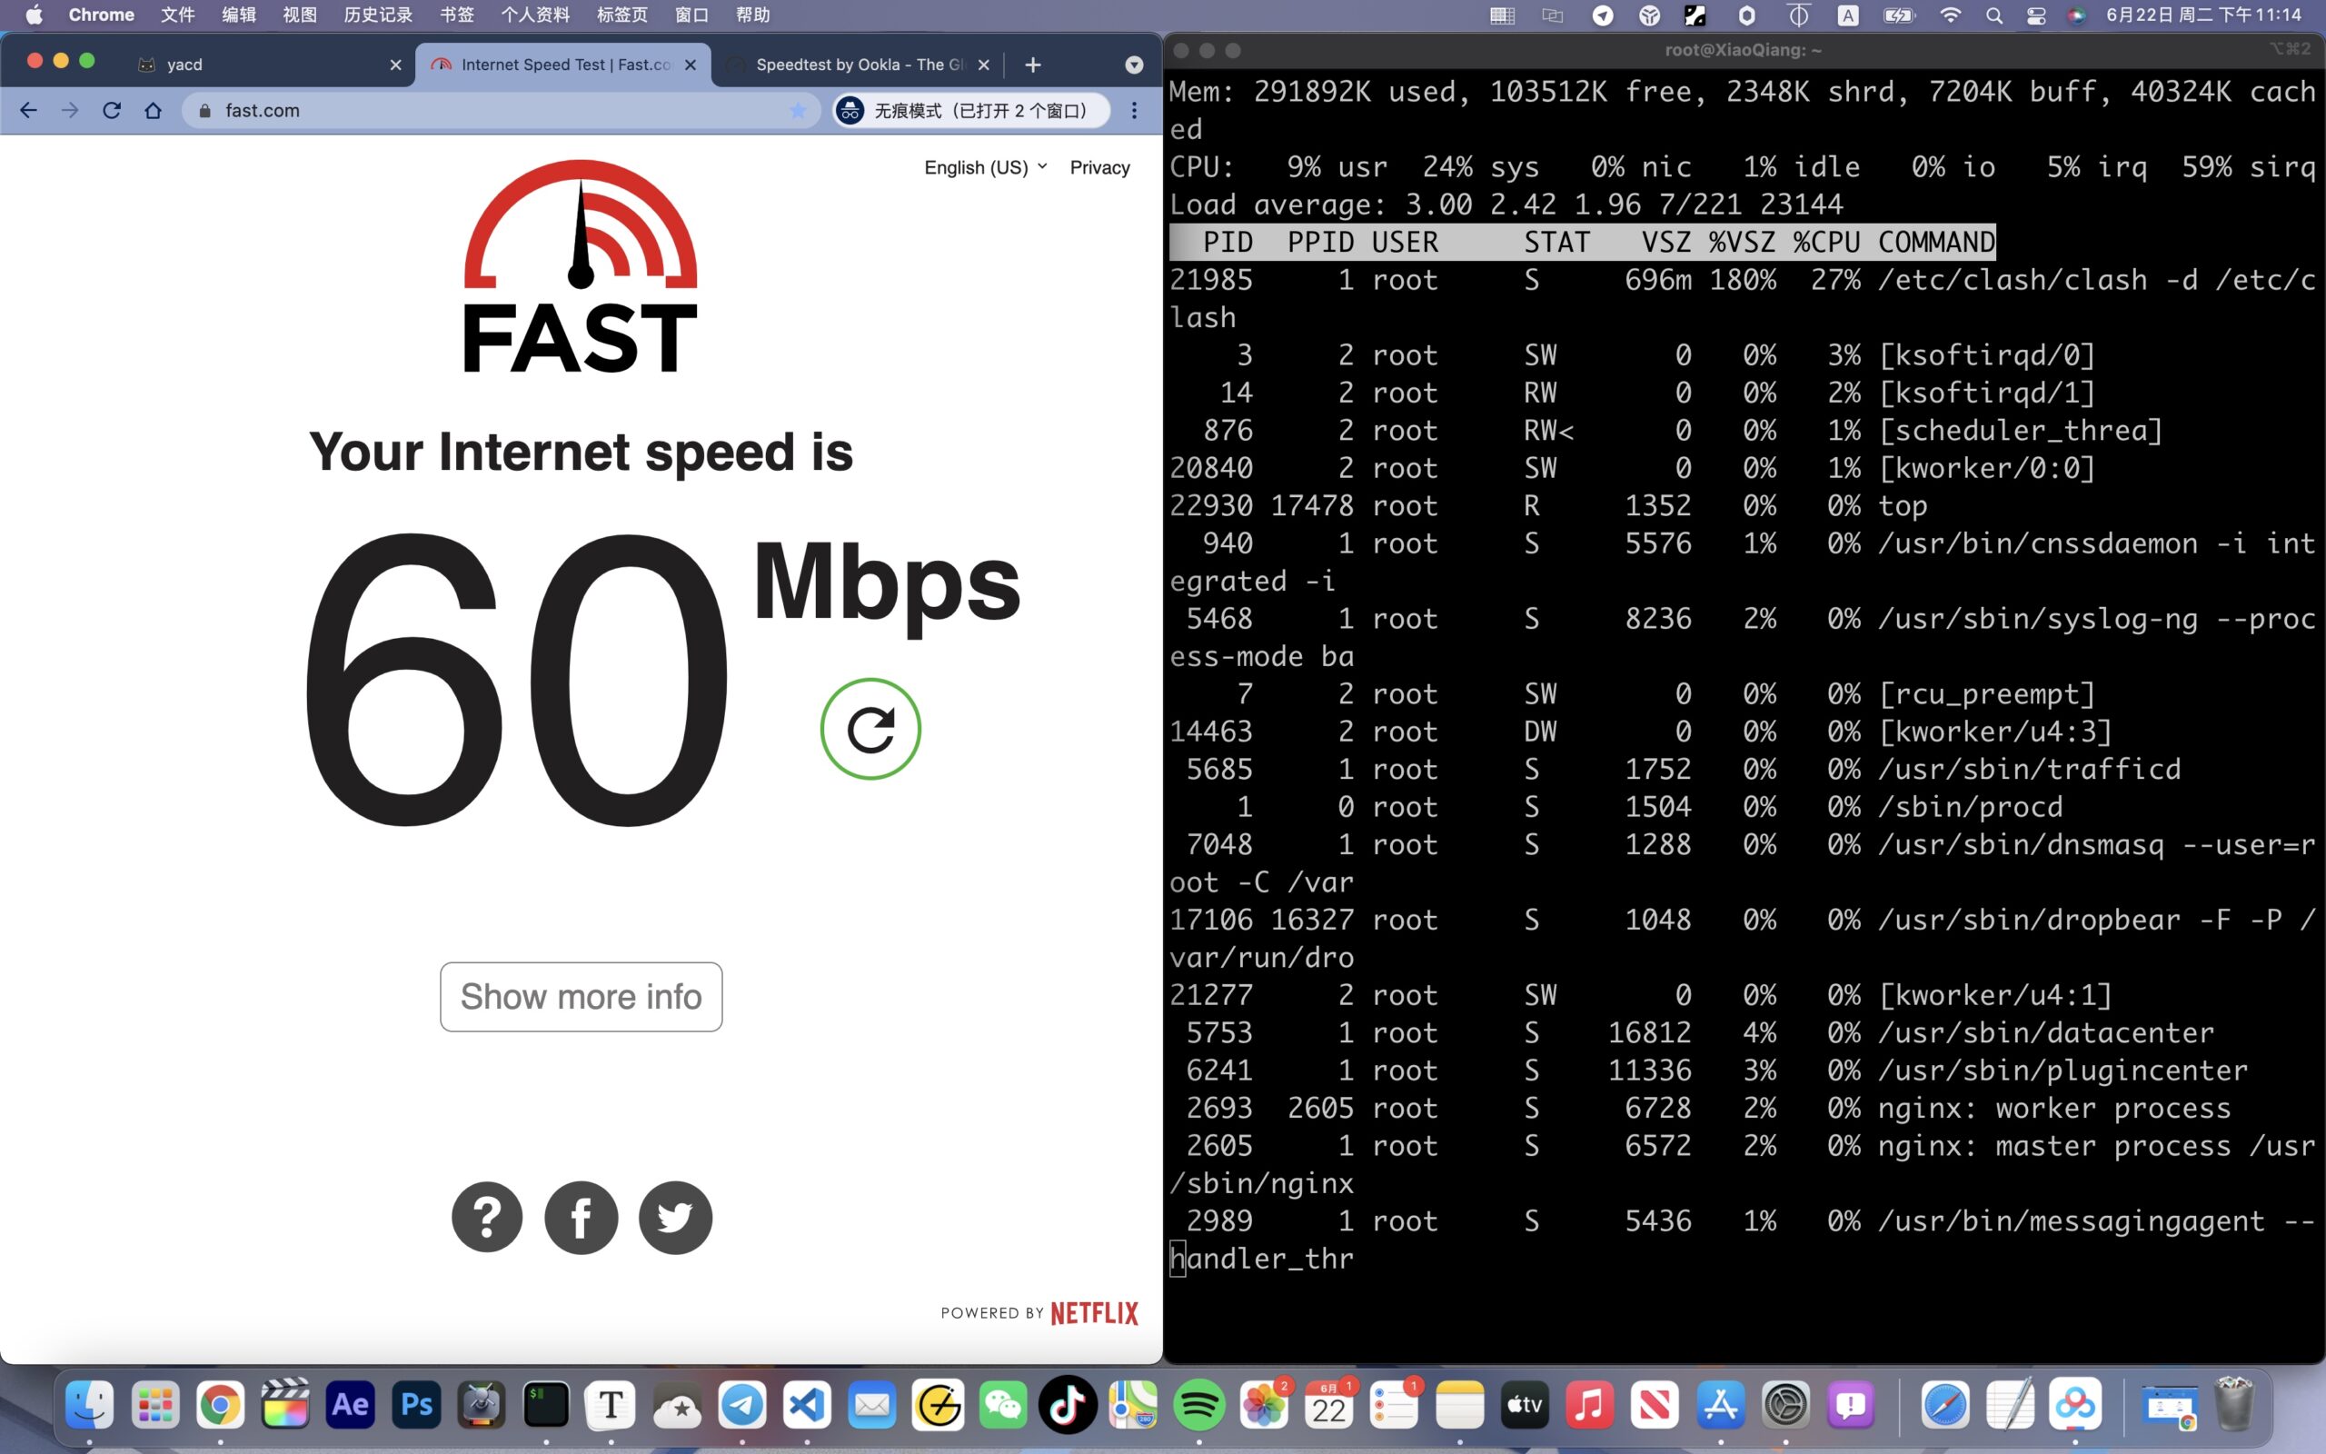The height and width of the screenshot is (1454, 2326).
Task: Click the Show more info button
Action: point(581,996)
